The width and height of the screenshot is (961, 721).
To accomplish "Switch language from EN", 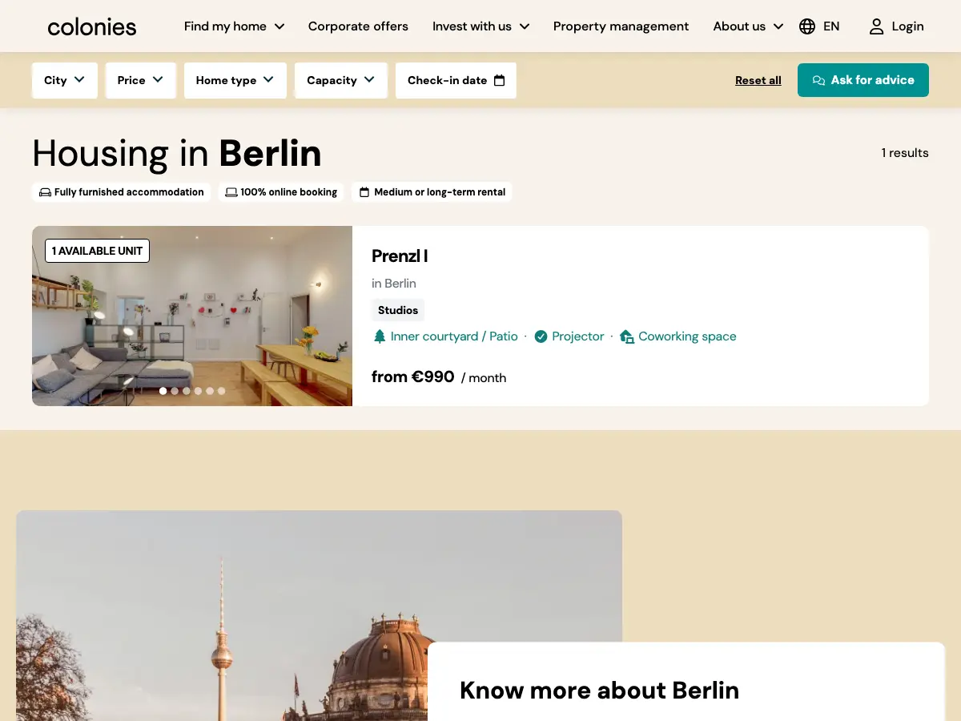I will [x=831, y=26].
